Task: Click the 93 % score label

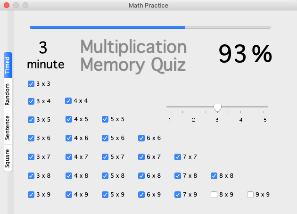Action: 245,54
